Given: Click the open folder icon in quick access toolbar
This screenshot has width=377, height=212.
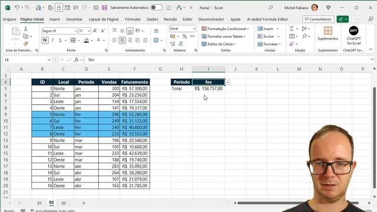Looking at the screenshot, I should [x=76, y=8].
